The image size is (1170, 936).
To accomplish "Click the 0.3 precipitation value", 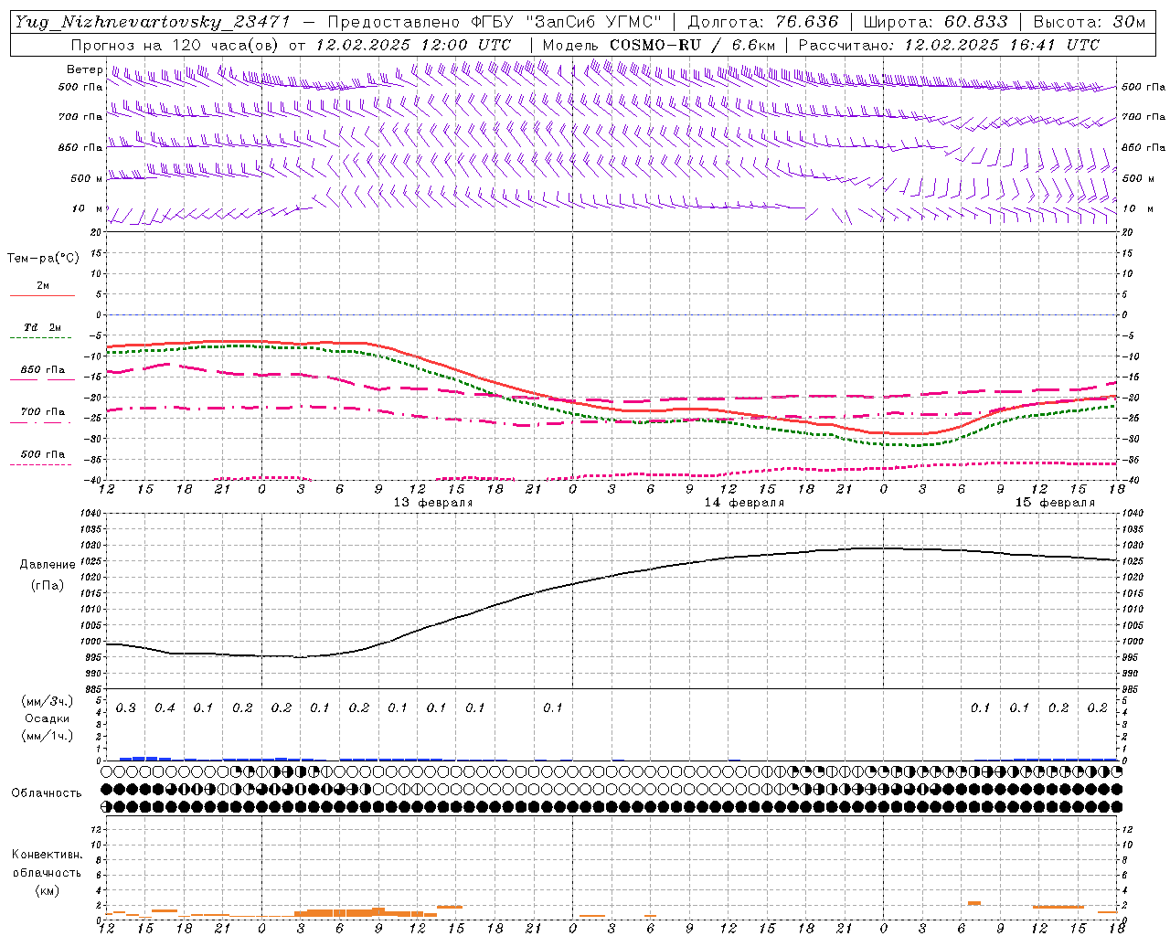I will pyautogui.click(x=125, y=708).
